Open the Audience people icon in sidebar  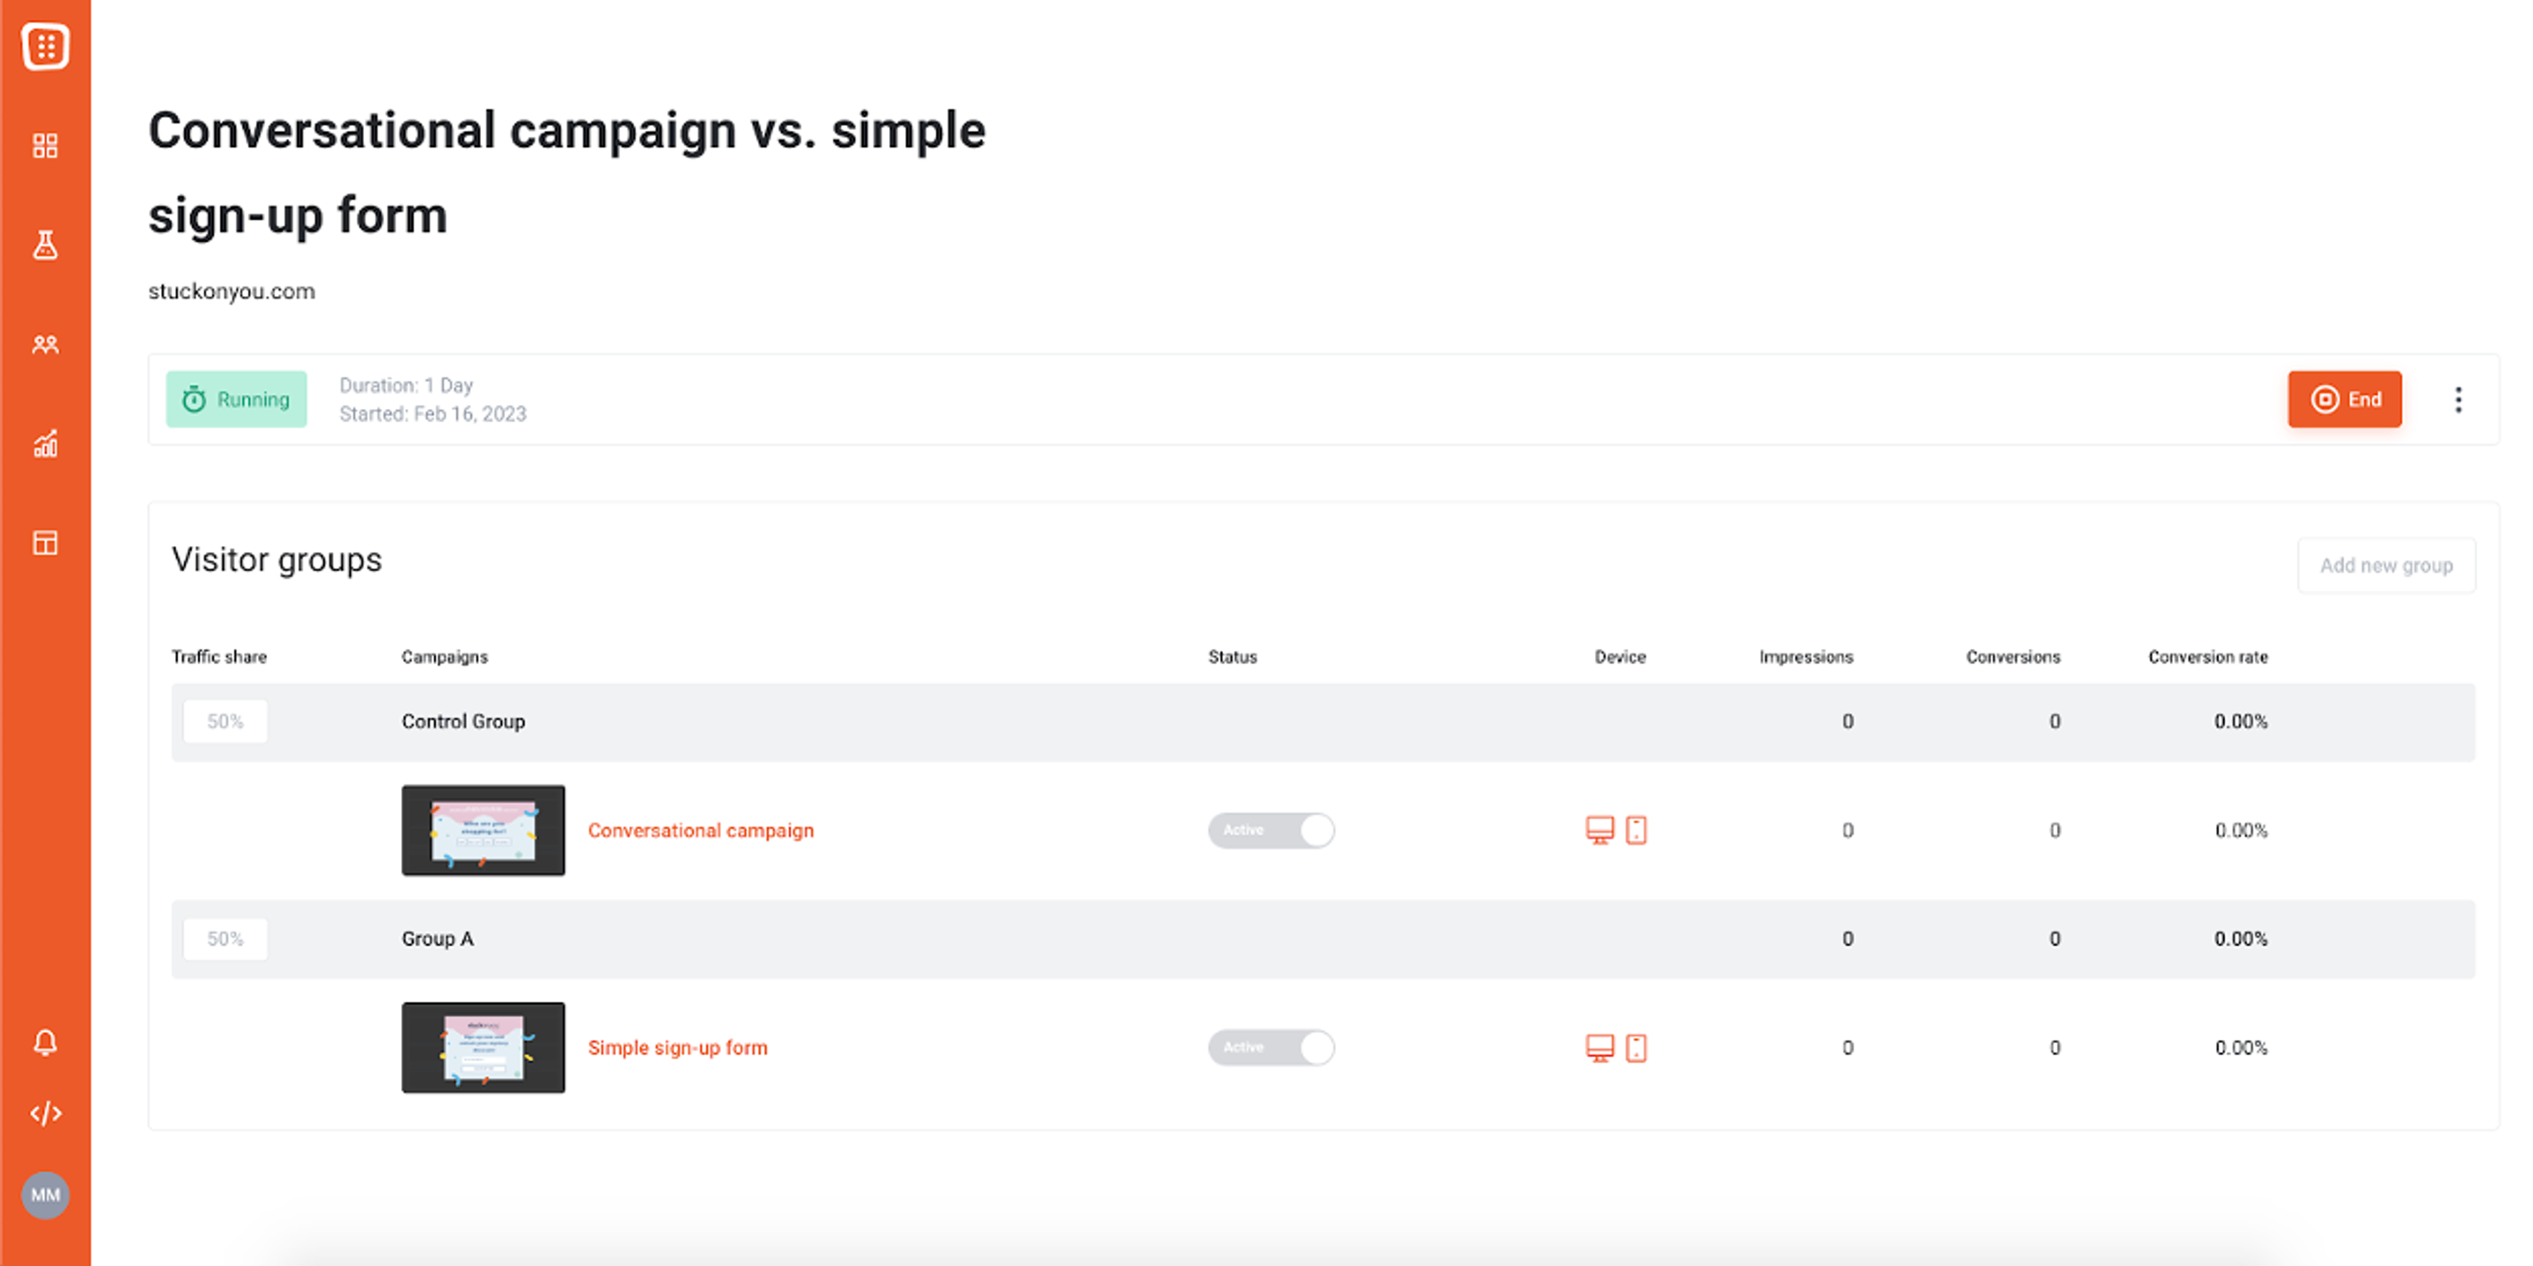(x=46, y=344)
